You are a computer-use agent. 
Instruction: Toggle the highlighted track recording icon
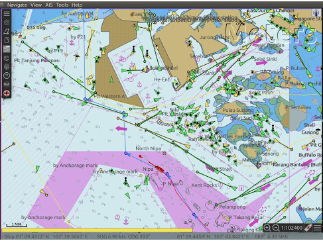point(7,49)
